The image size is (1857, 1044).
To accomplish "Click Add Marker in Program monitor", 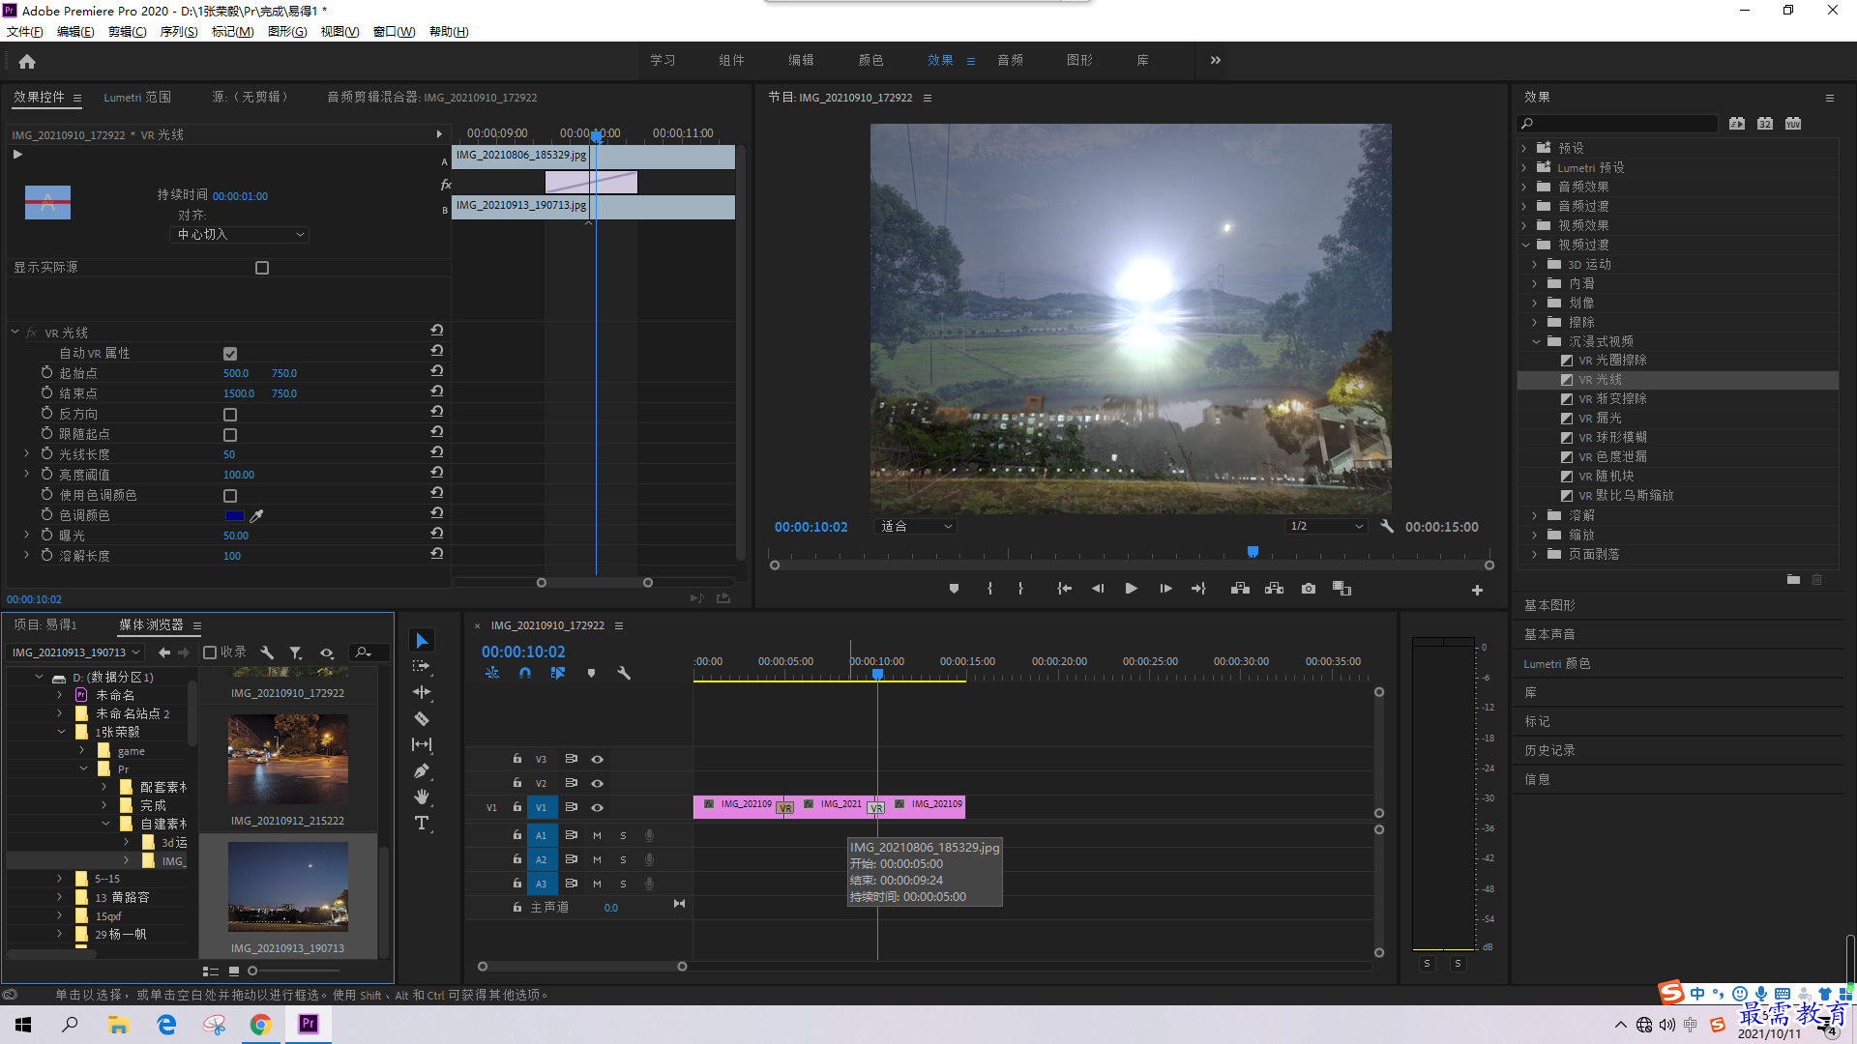I will [x=954, y=589].
